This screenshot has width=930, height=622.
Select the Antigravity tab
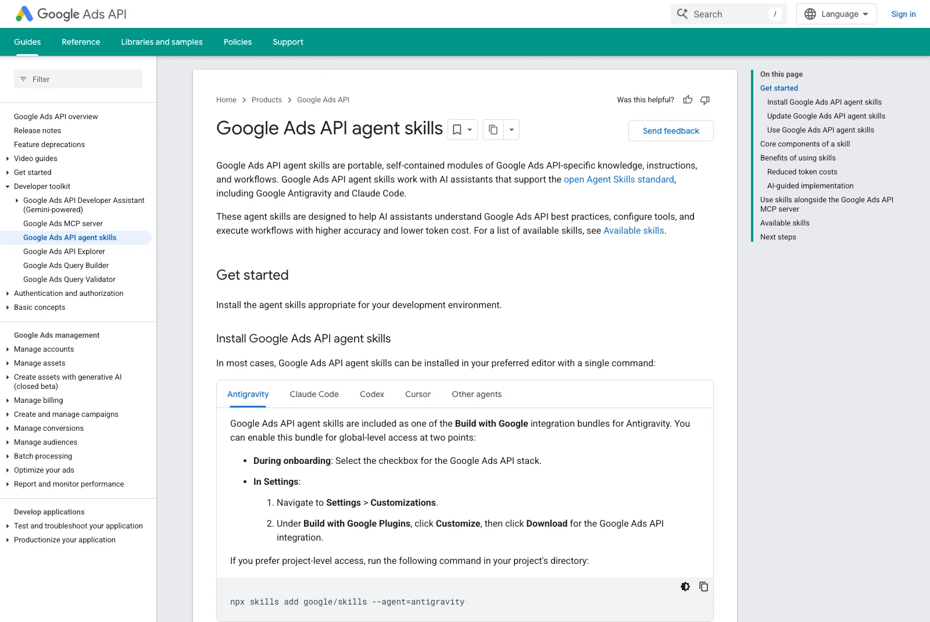coord(248,394)
